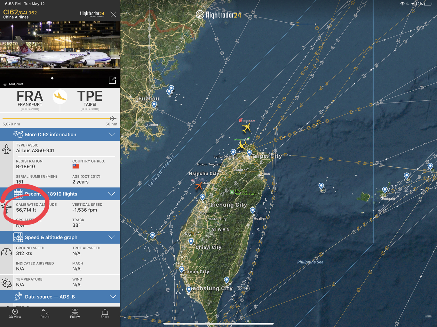The image size is (437, 327).
Task: Tap the Taiwan Strait map label
Action: (161, 171)
